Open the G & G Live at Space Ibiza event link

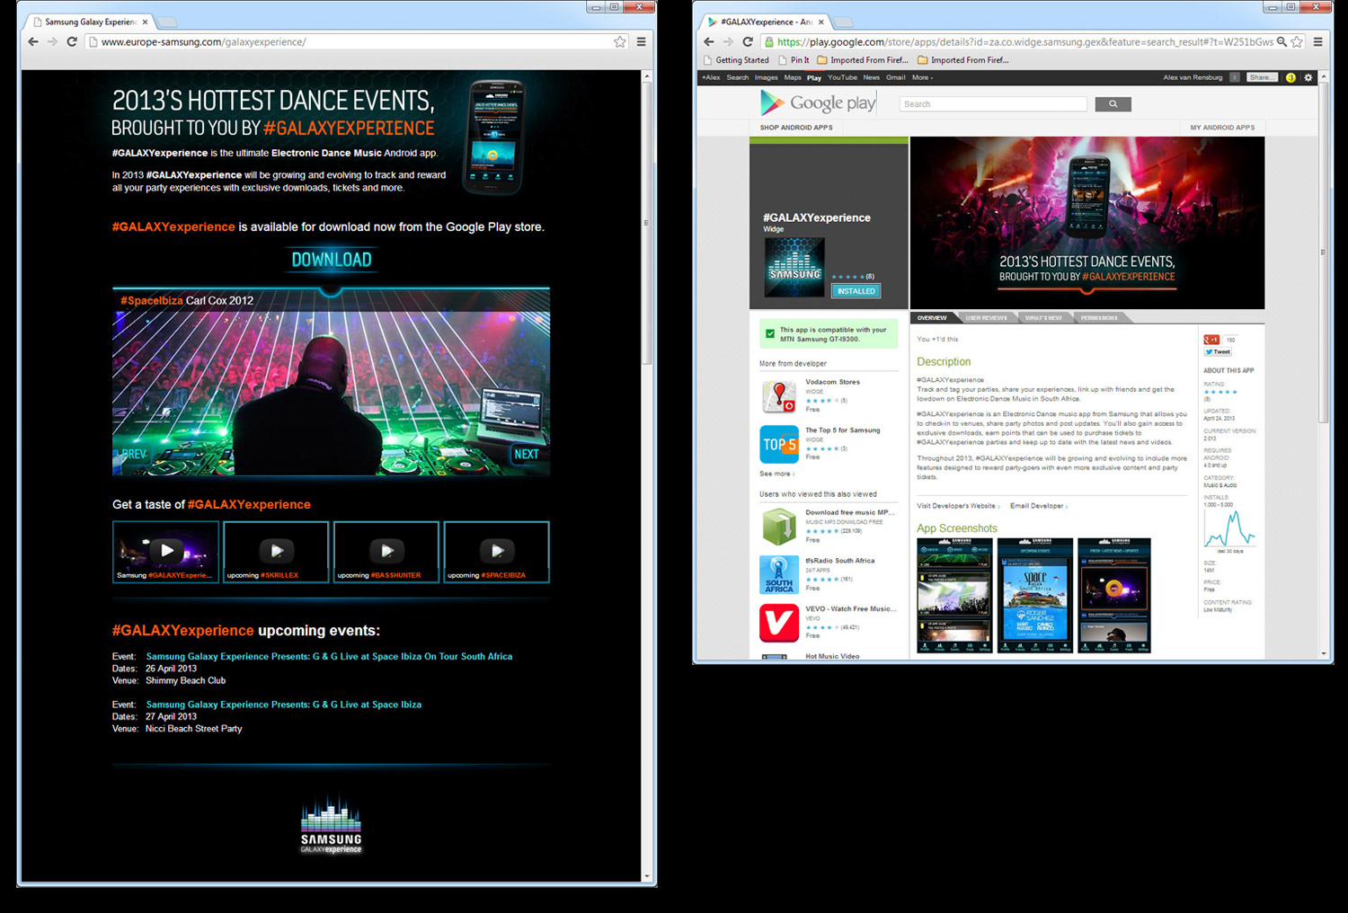tap(283, 705)
